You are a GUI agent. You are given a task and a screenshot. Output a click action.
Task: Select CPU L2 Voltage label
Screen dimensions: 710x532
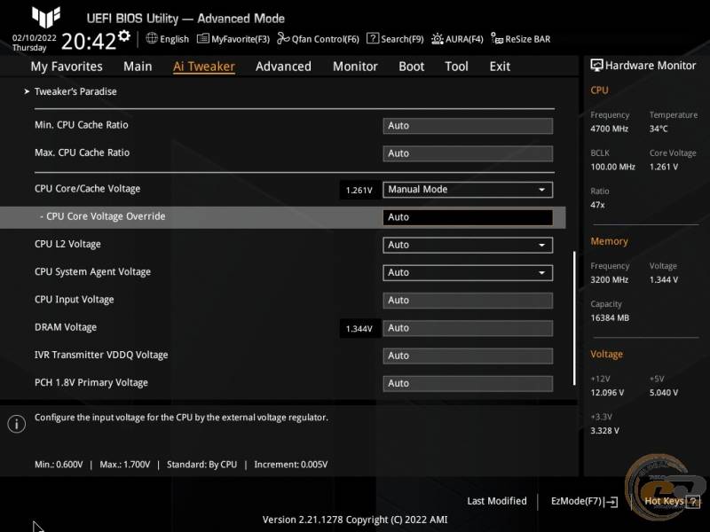point(68,244)
